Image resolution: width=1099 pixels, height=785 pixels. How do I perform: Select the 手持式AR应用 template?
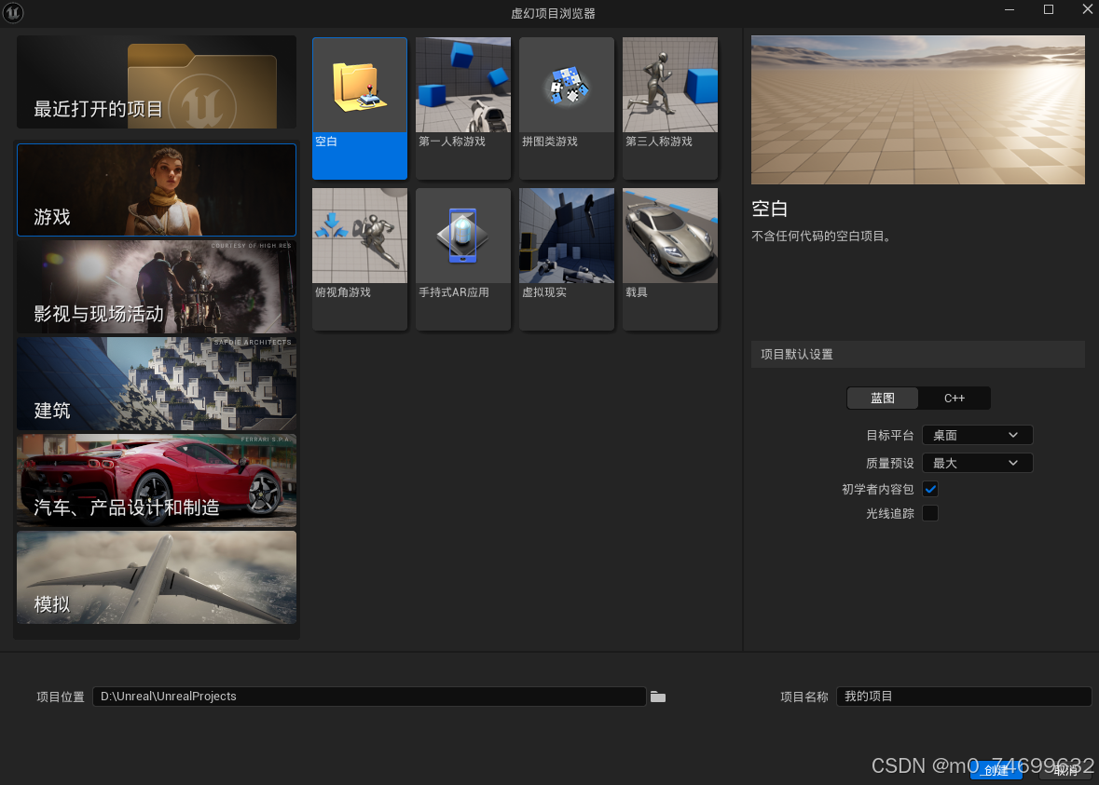click(462, 259)
